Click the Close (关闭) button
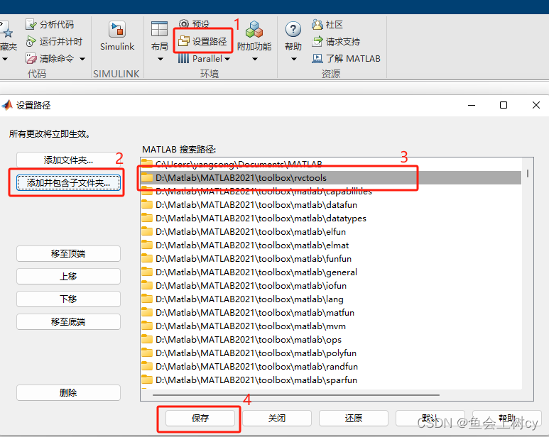The height and width of the screenshot is (437, 549). [276, 418]
